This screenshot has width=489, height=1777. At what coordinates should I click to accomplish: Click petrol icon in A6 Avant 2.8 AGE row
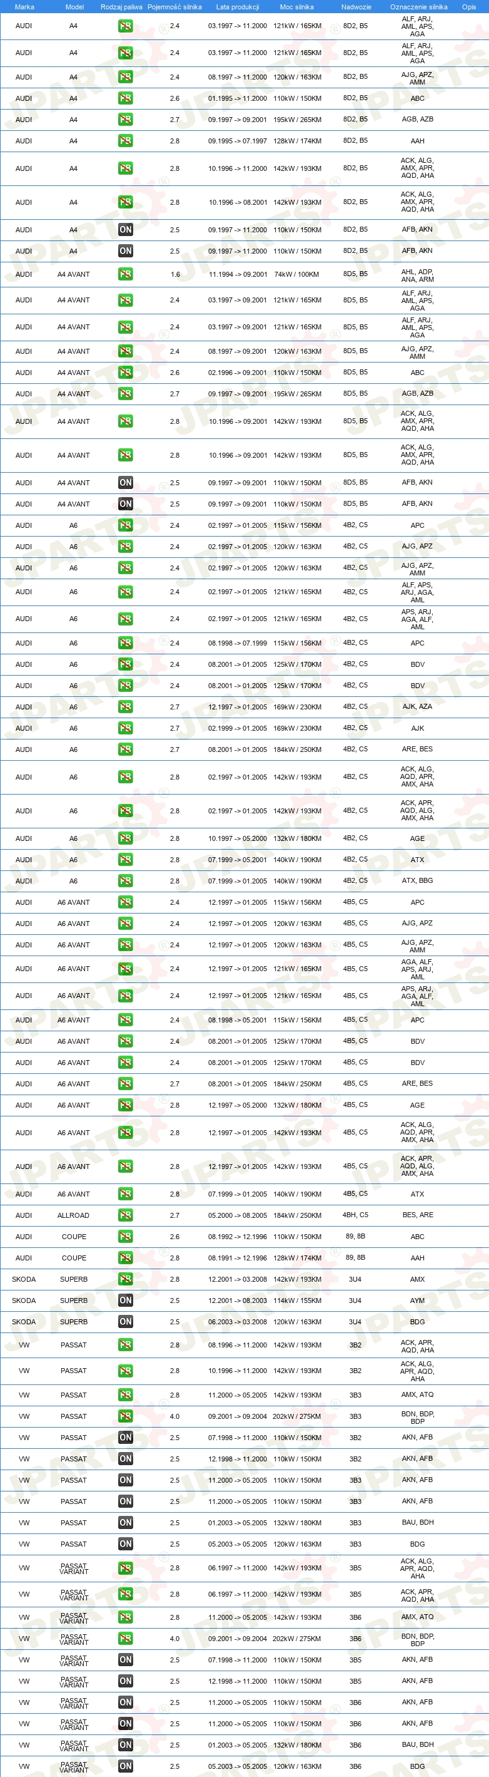[x=125, y=1105]
